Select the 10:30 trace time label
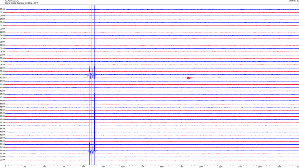The height and width of the screenshot is (168, 299). pyautogui.click(x=2, y=78)
